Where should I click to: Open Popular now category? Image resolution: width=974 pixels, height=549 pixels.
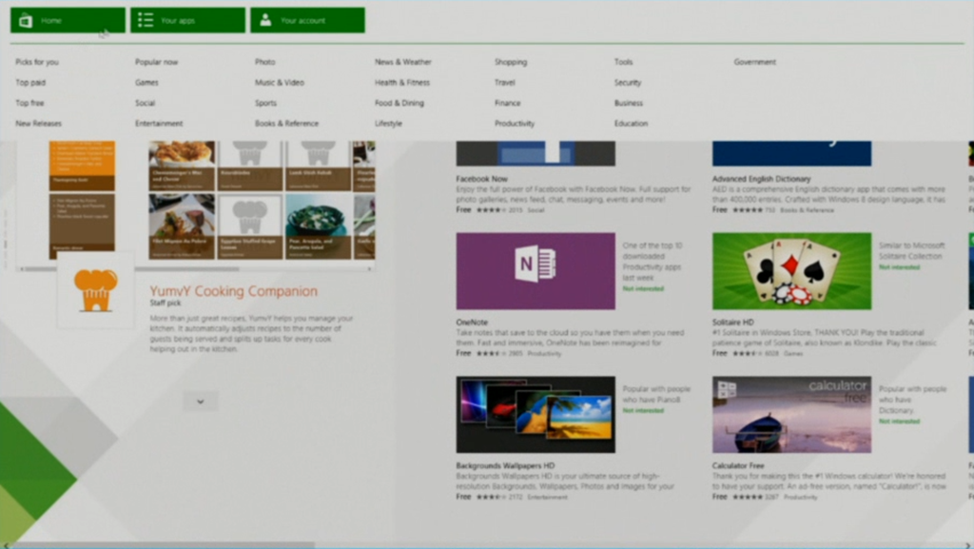point(157,62)
